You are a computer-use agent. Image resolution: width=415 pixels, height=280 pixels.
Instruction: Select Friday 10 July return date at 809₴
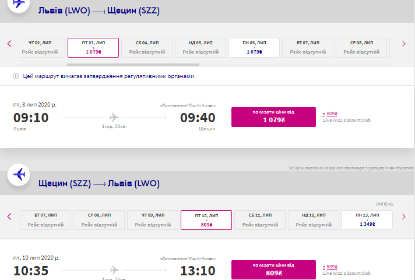pyautogui.click(x=206, y=220)
